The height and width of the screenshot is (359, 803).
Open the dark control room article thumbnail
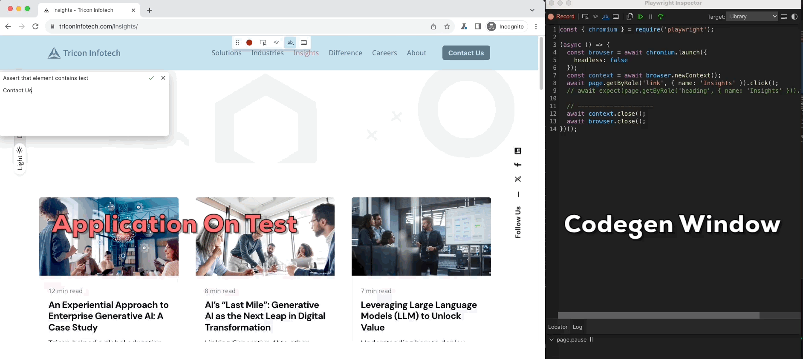click(x=421, y=236)
